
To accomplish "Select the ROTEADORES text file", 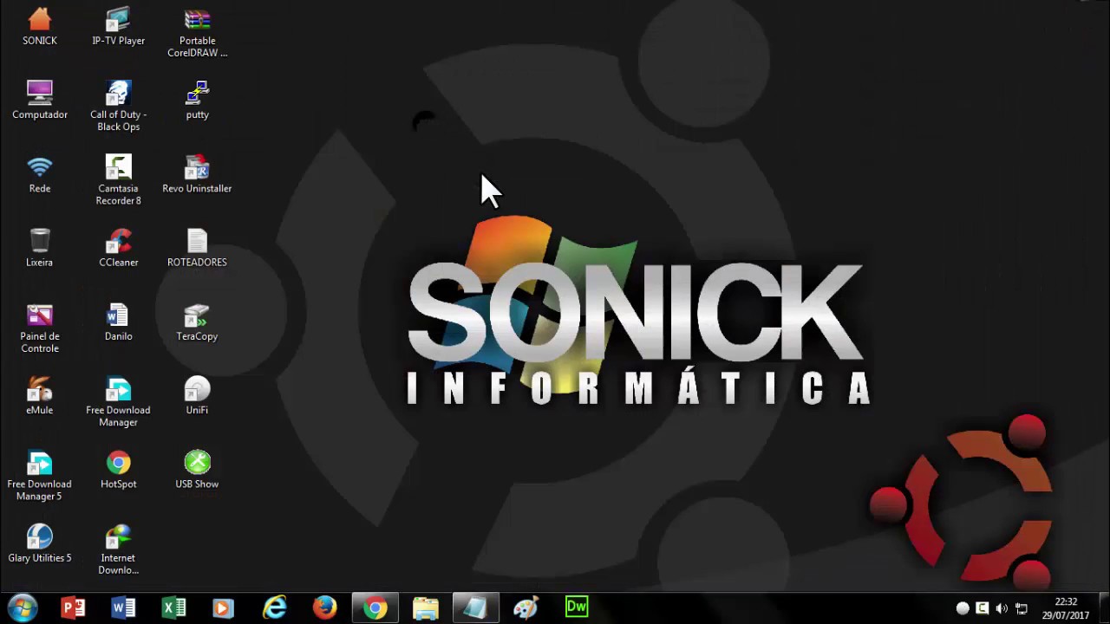I will click(197, 247).
